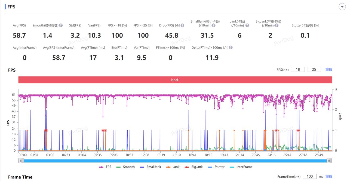Click the 重置 reset link for FPS thresholds
Screen dimensions: 350x181
329,70
